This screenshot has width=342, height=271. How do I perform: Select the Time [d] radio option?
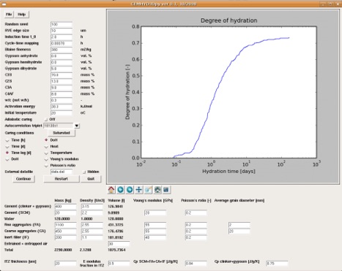point(7,147)
